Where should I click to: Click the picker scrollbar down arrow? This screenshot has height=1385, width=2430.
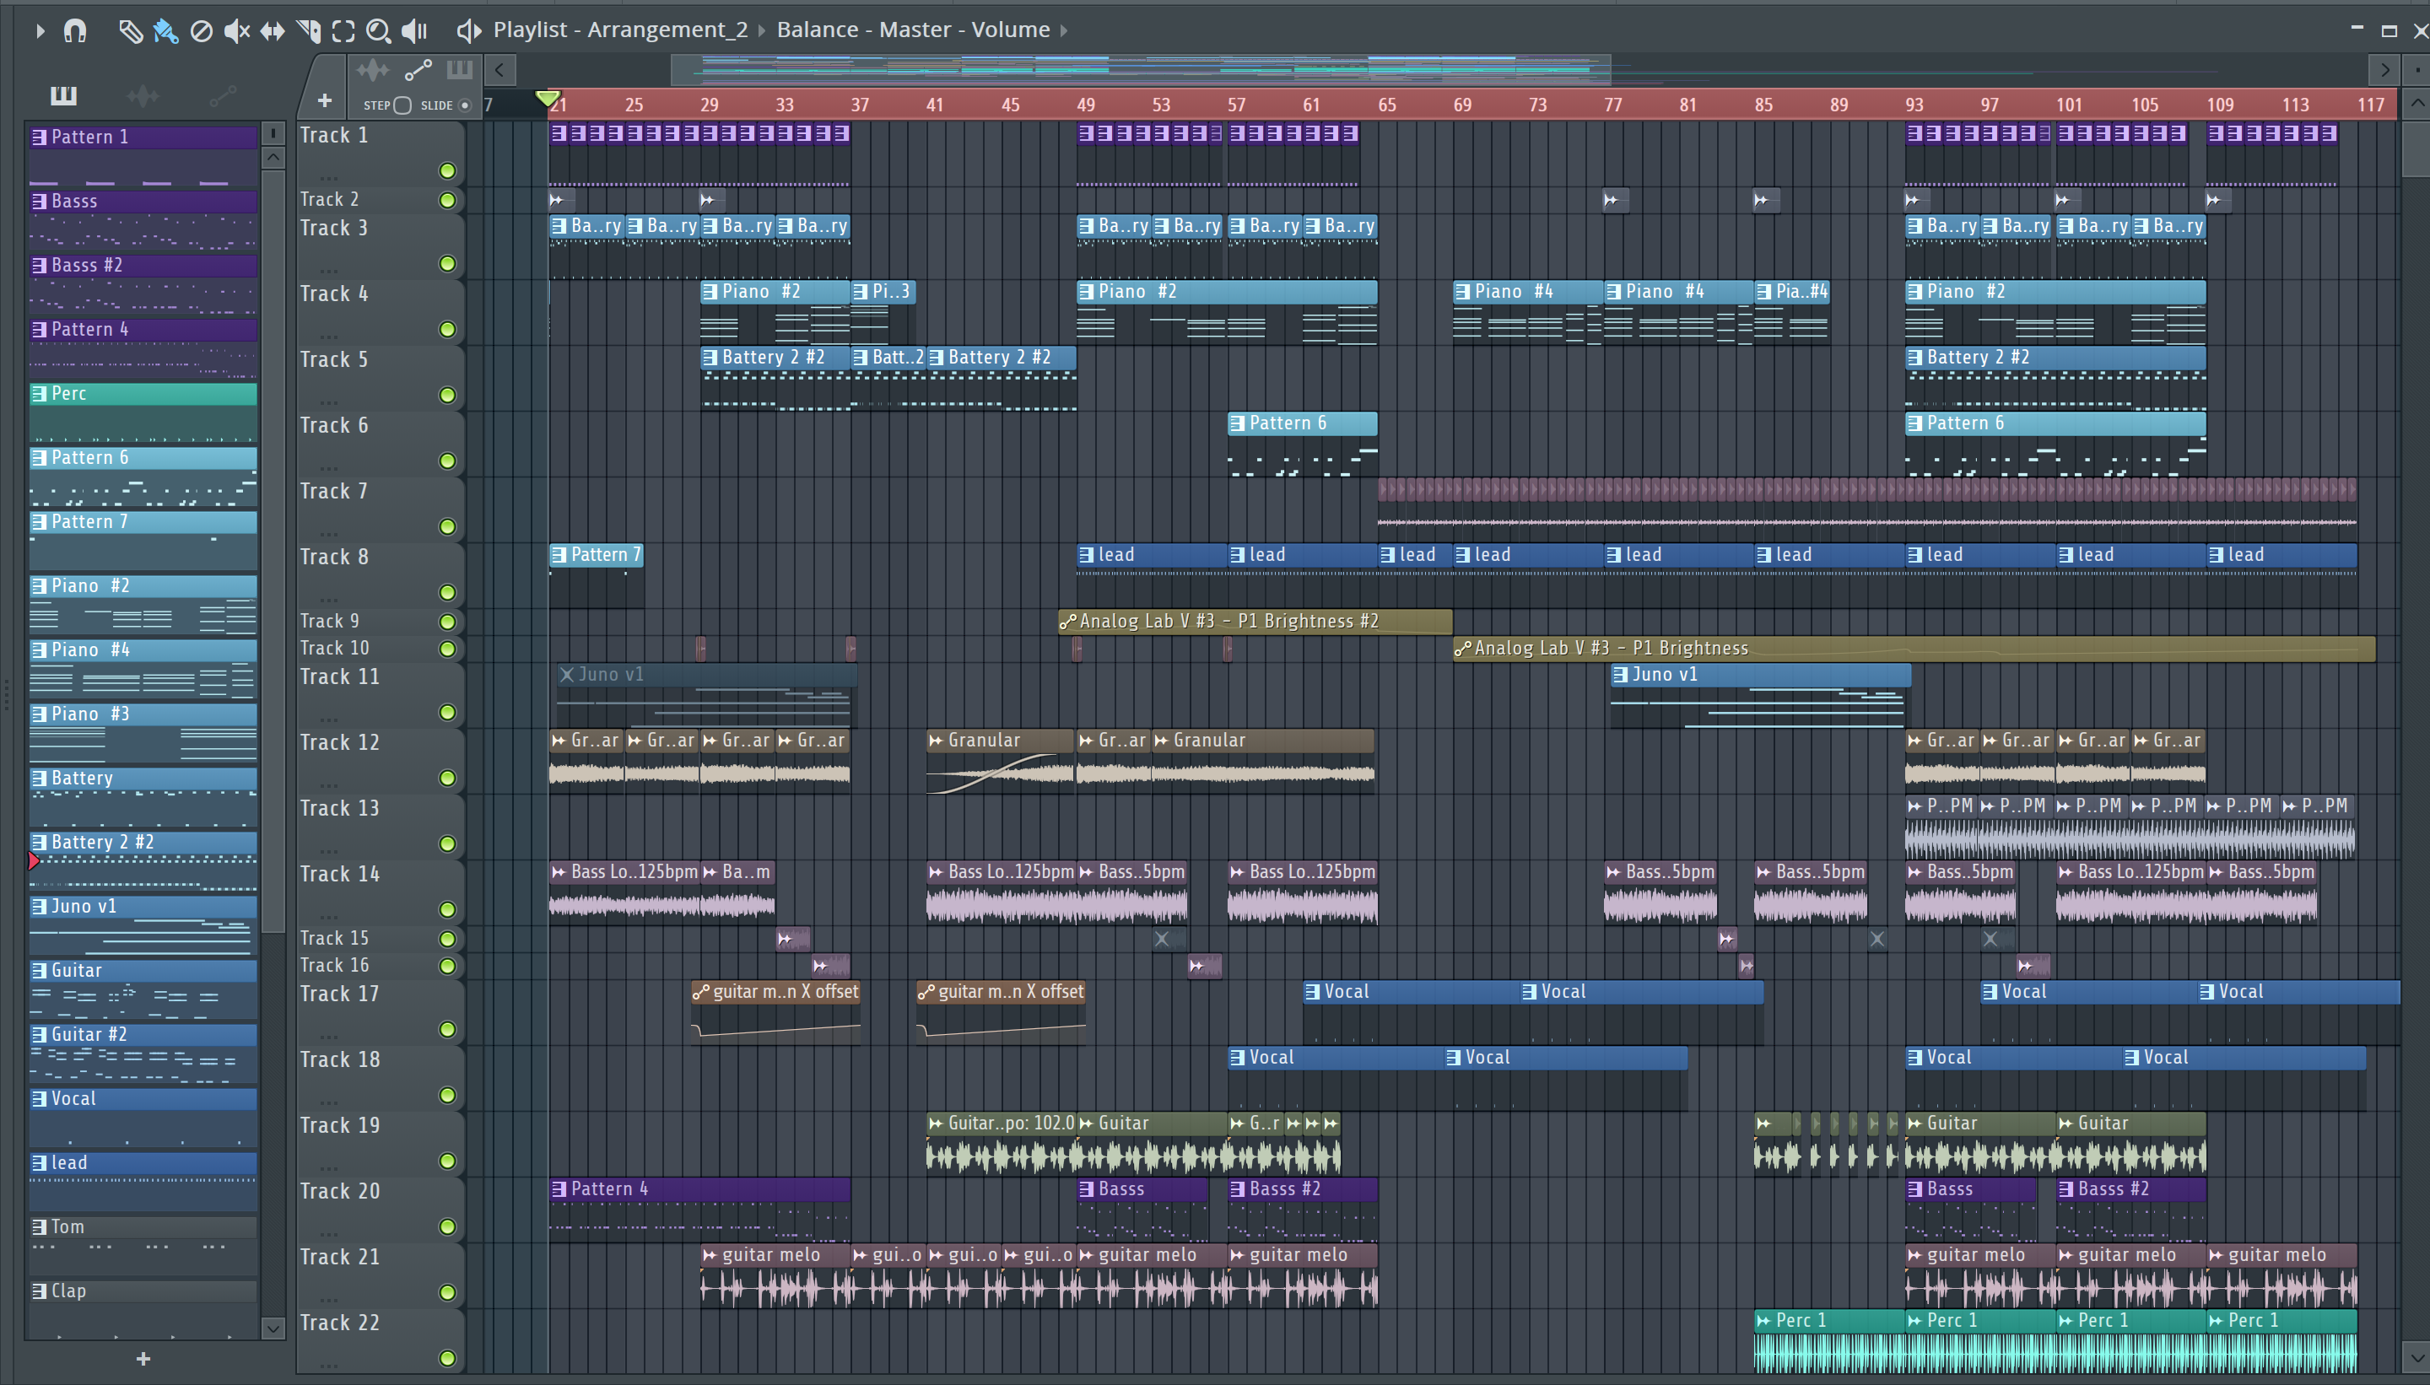(x=273, y=1328)
